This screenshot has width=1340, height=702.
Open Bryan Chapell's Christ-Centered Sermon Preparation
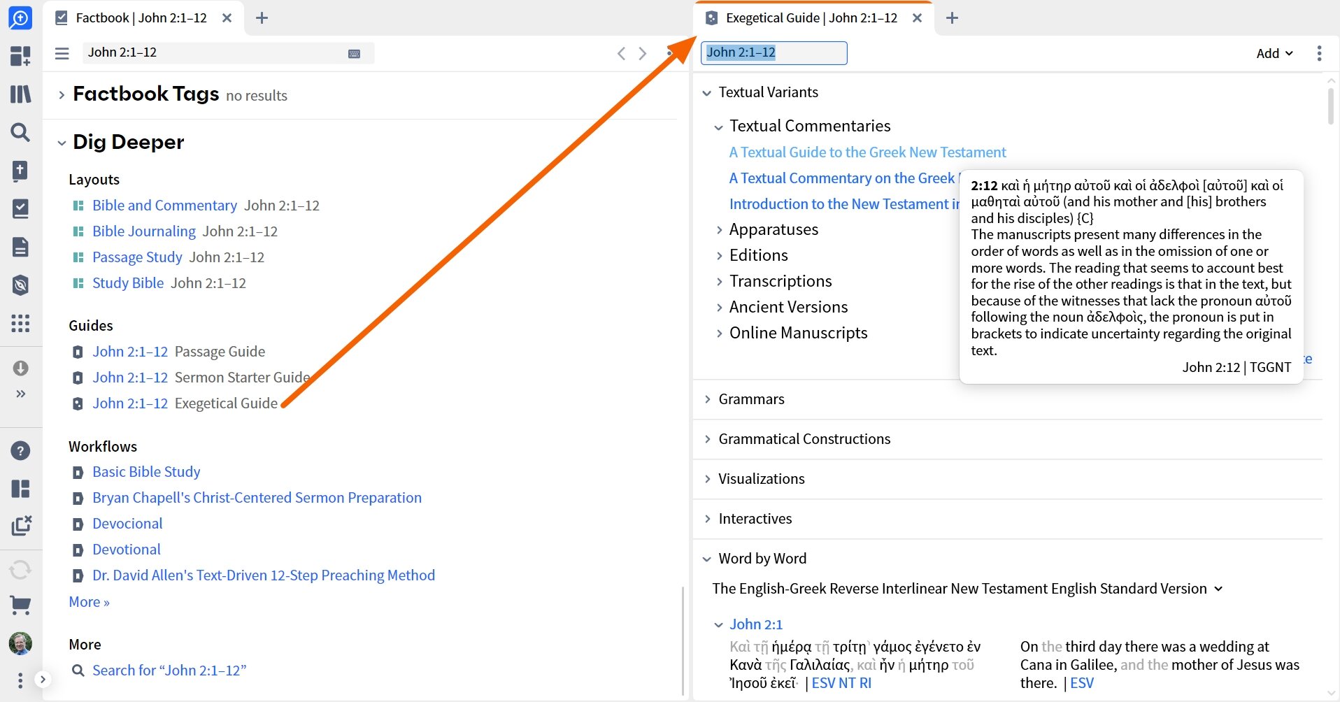[x=257, y=498]
